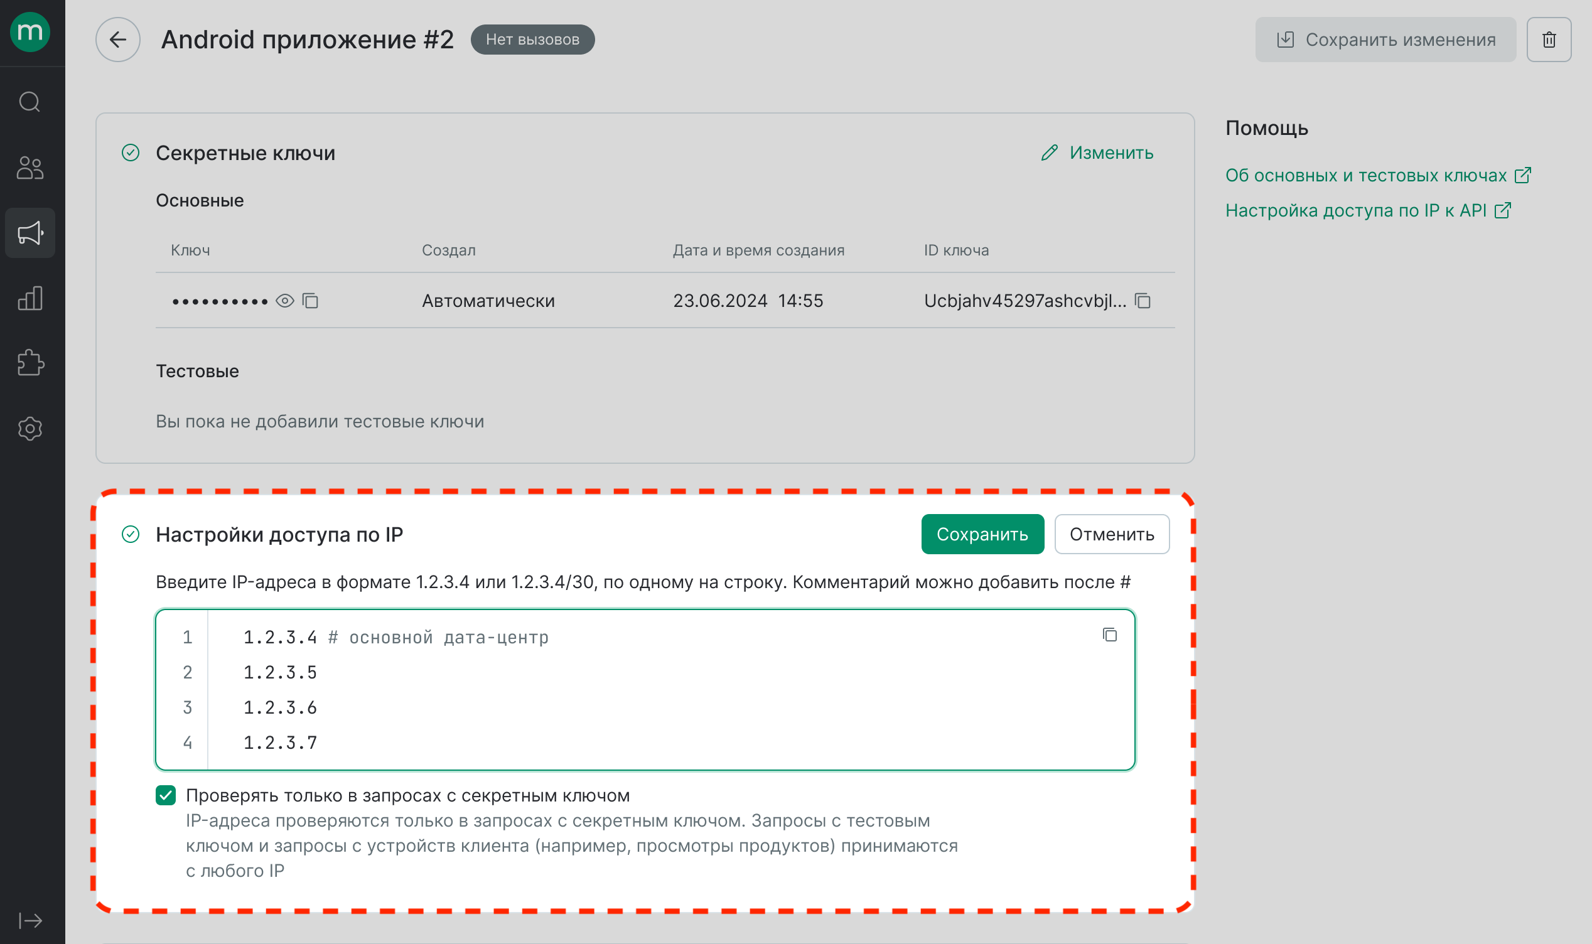The height and width of the screenshot is (944, 1592).
Task: Click the checkmark icon beside Настройки доступа по IP
Action: 131,534
